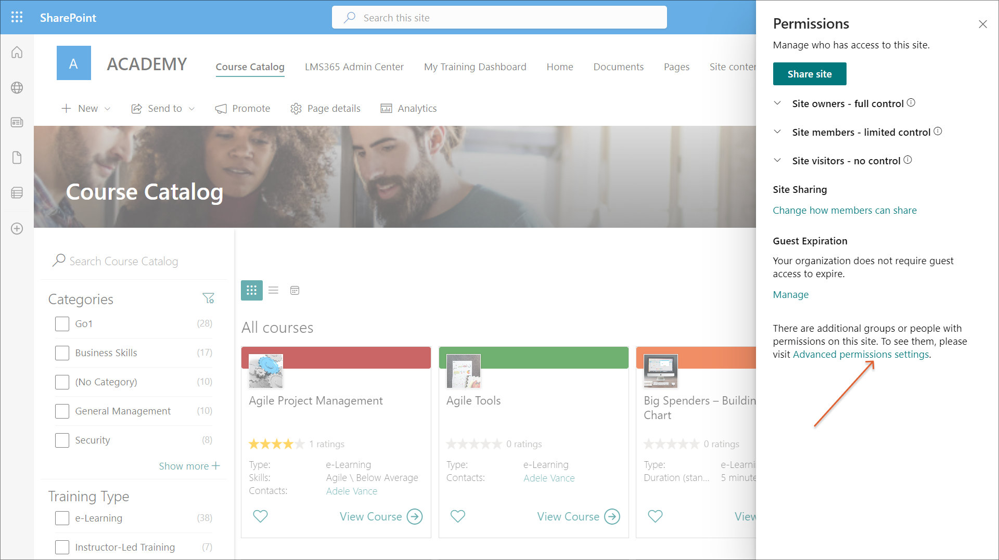Open Advanced permissions settings link
The height and width of the screenshot is (560, 999).
point(861,355)
